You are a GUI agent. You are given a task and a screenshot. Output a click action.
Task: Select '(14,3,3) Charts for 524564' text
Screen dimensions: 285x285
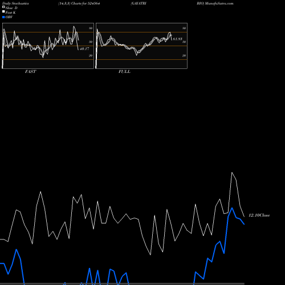[79, 3]
